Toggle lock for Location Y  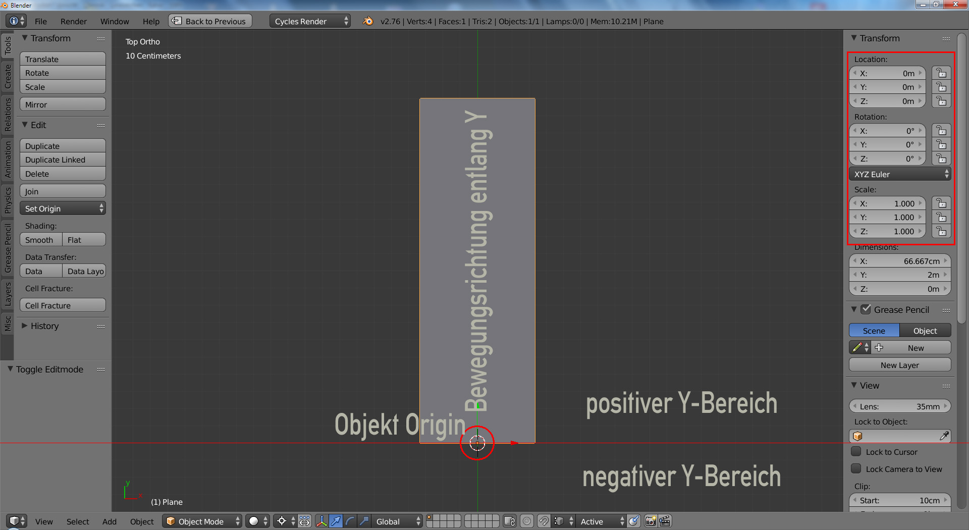pos(941,87)
